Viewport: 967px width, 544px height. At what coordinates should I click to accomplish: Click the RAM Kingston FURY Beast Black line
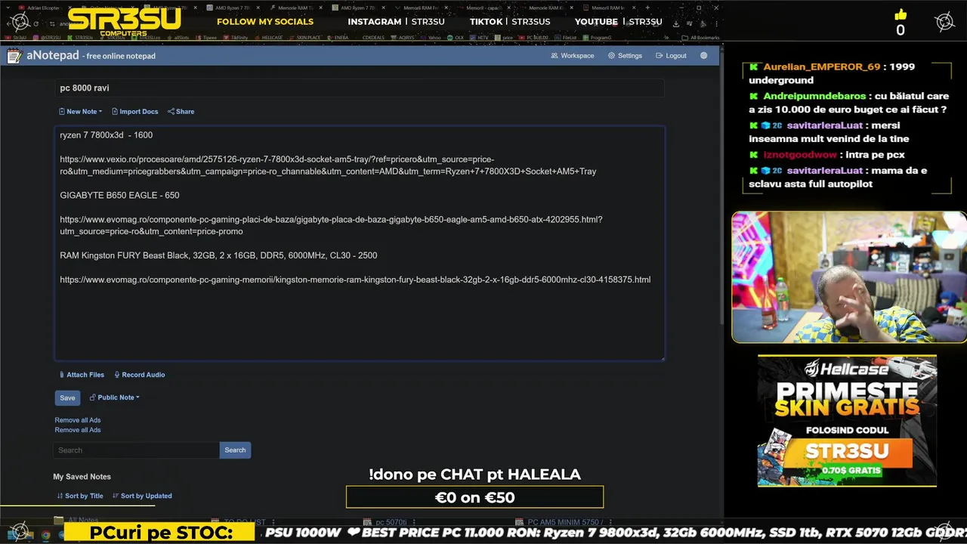(x=218, y=255)
